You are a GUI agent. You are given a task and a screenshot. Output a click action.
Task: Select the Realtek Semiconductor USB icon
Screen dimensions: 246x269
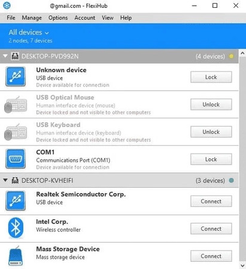(16, 201)
